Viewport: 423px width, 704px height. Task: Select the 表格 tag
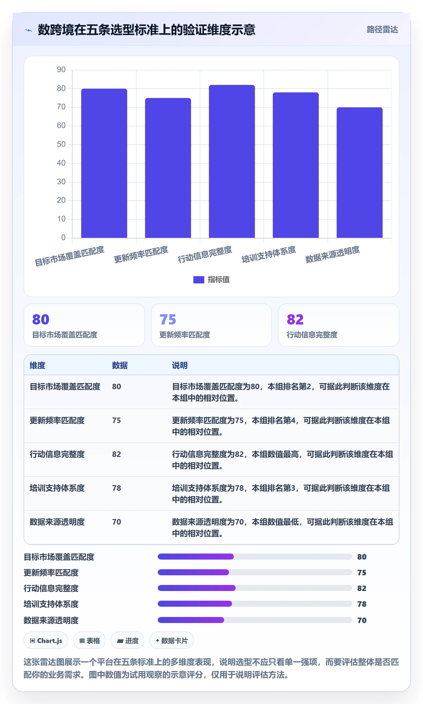[89, 641]
